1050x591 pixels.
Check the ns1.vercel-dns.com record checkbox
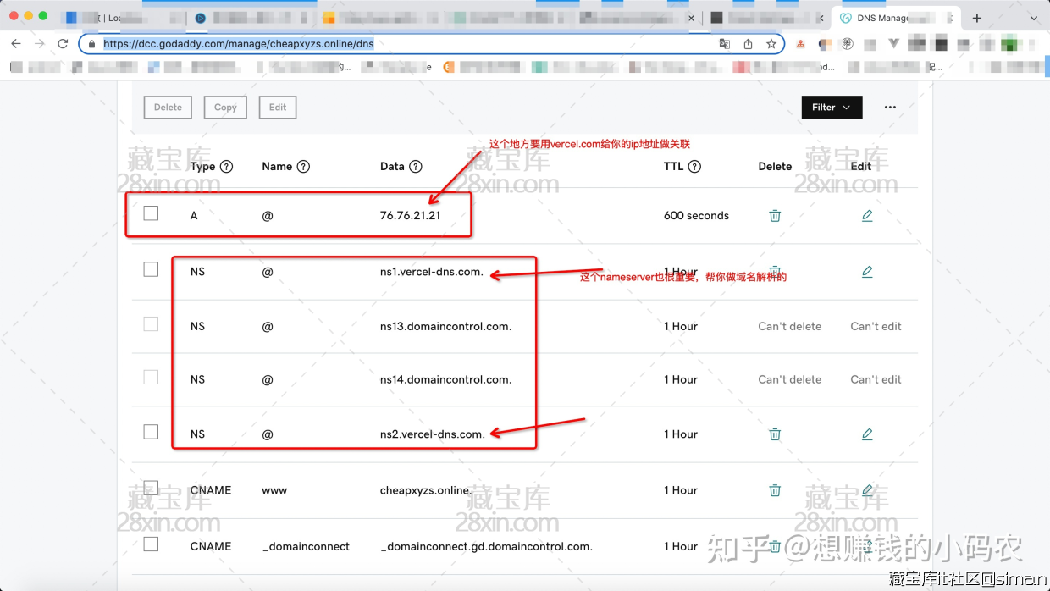(x=151, y=269)
